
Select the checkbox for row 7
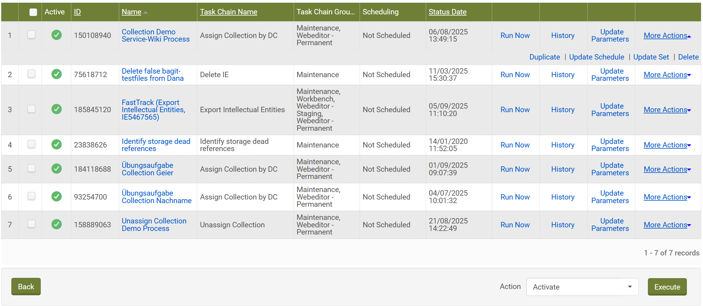(x=31, y=224)
